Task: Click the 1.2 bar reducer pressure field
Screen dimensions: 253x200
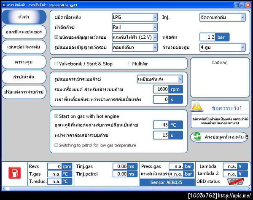Action: pos(215,37)
